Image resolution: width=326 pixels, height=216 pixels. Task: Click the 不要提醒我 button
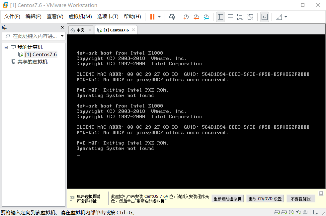pos(301,199)
